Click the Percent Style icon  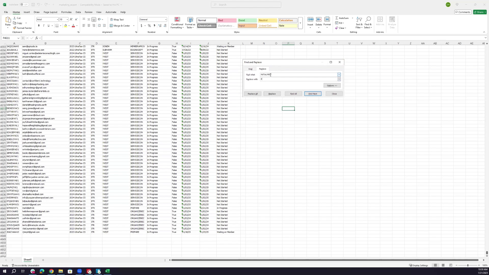tap(149, 26)
